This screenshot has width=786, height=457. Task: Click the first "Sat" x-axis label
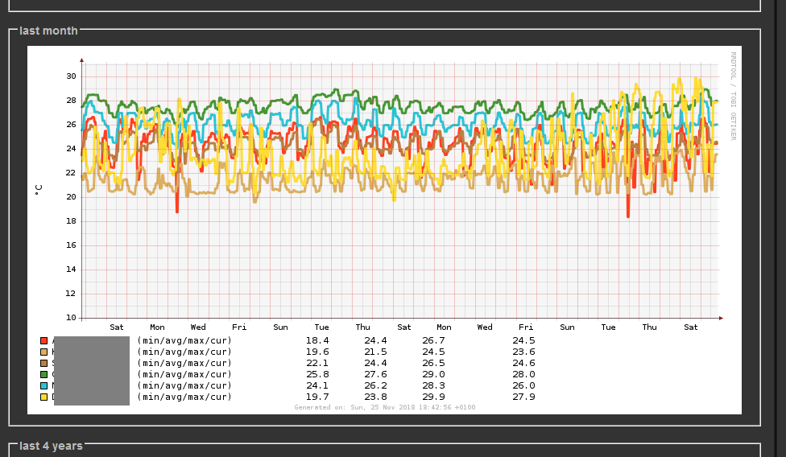pyautogui.click(x=117, y=327)
